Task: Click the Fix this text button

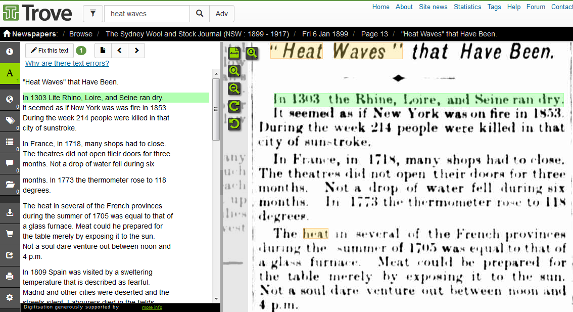Action: [50, 51]
